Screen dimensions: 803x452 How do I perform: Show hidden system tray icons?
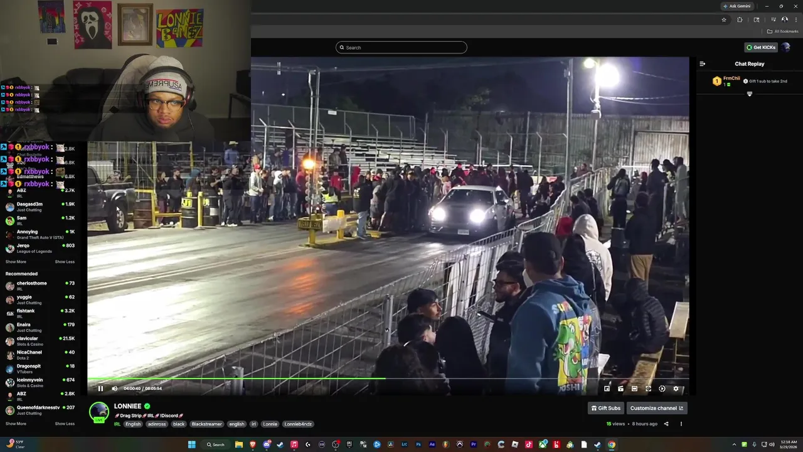point(734,444)
